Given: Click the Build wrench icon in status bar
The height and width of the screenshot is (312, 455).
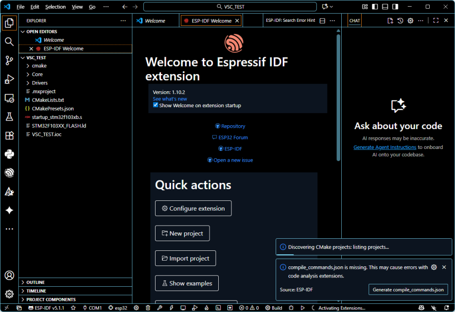Looking at the screenshot, I should pos(159,308).
